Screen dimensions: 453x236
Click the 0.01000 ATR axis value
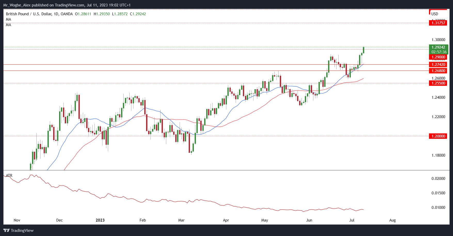coord(438,208)
